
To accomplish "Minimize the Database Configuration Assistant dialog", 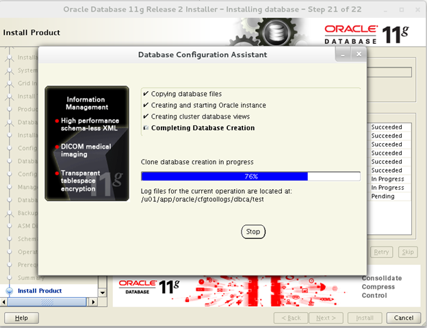I will (343, 55).
